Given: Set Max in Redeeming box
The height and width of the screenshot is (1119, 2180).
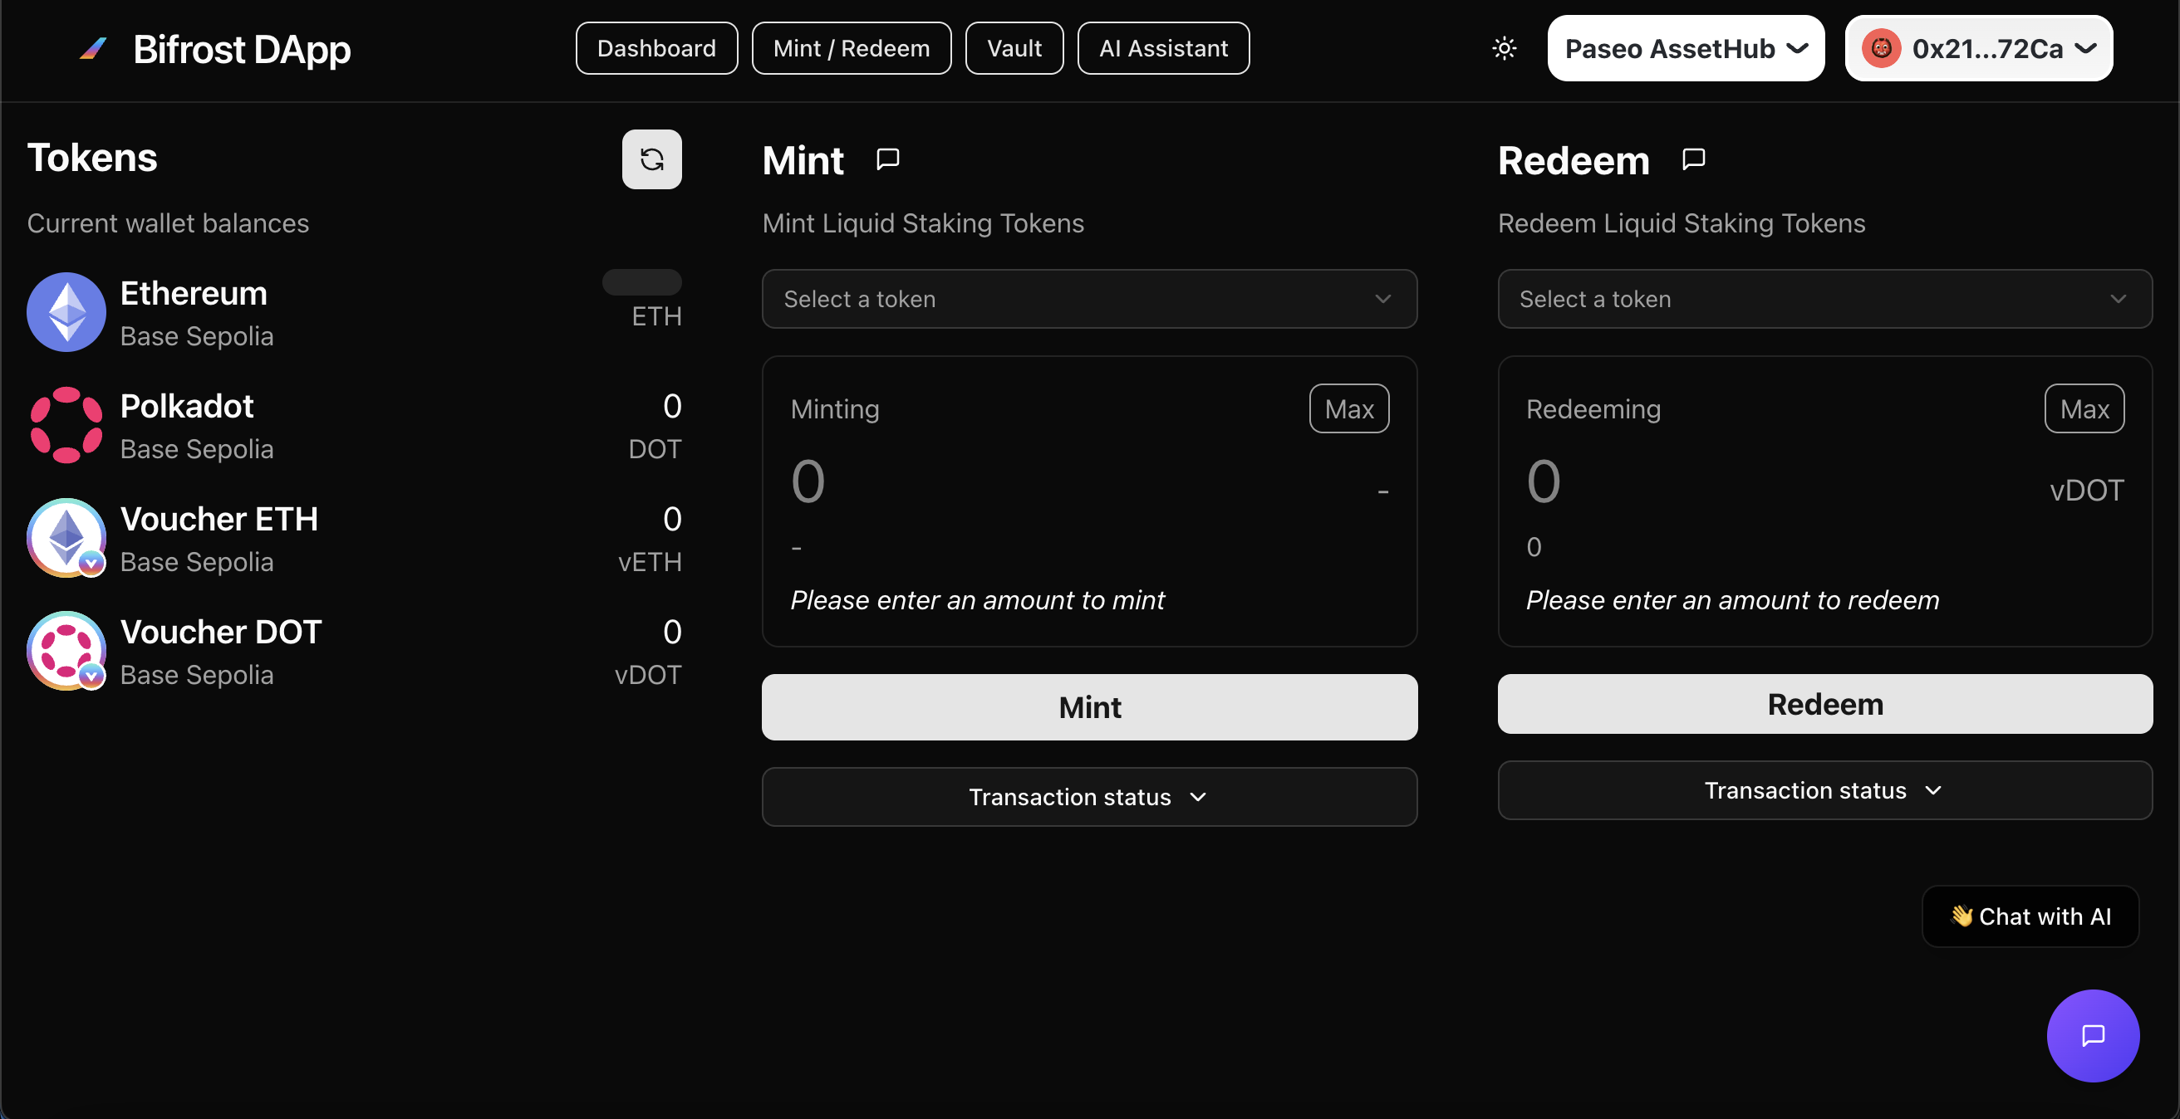Looking at the screenshot, I should (2084, 408).
